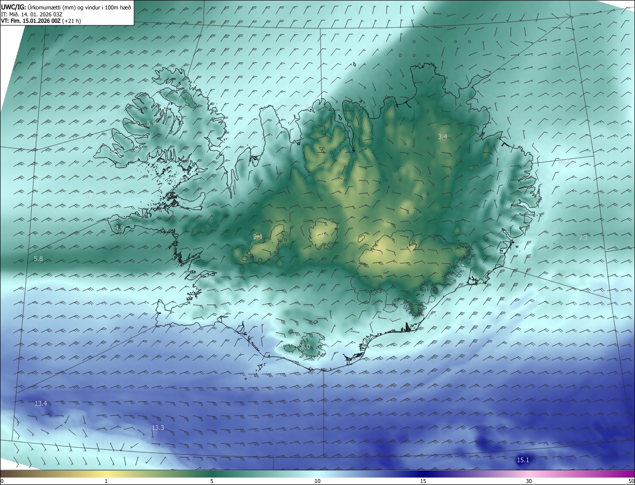Click the 15.1 value in the southeast ocean
This screenshot has height=485, width=635.
523,460
